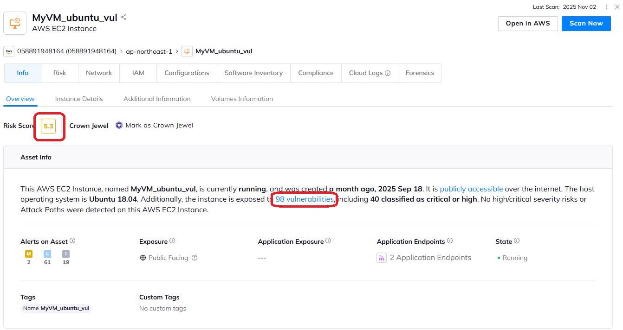Click the Crown Jewel hexagon icon

pyautogui.click(x=119, y=125)
